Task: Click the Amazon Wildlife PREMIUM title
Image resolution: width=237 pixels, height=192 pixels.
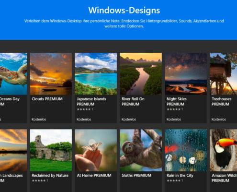Action: coord(224,178)
